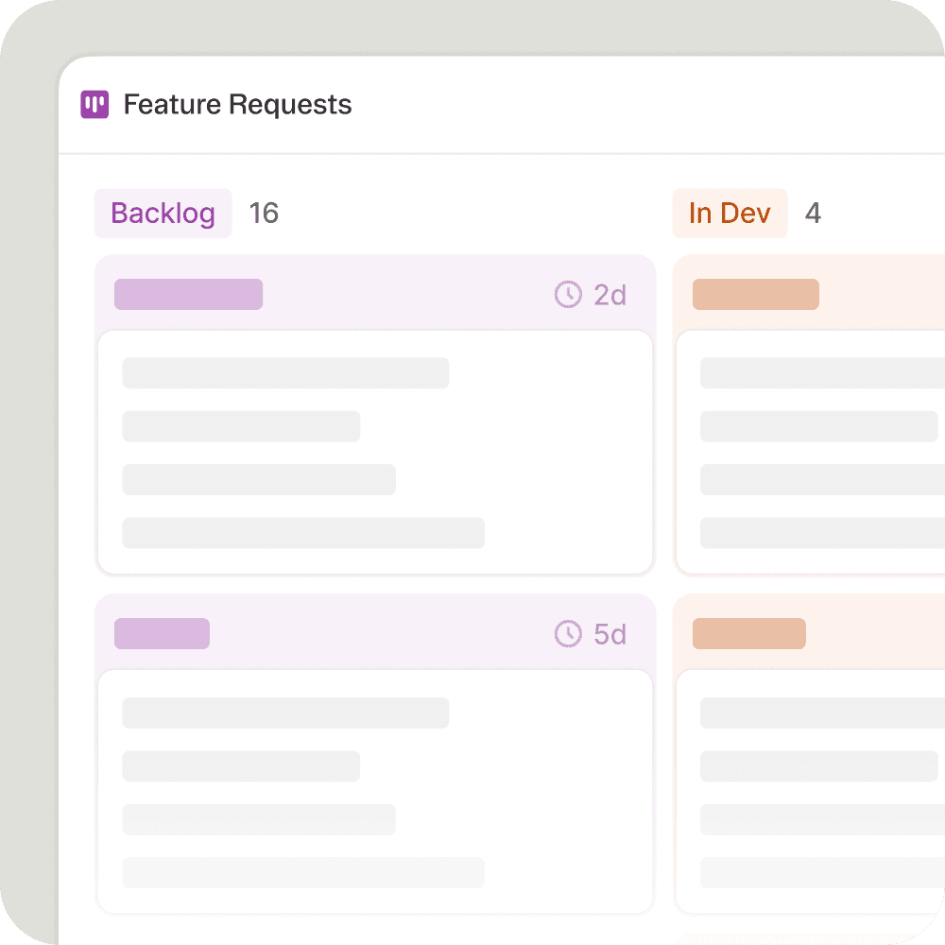
Task: Open the top In Dev card
Action: 811,452
